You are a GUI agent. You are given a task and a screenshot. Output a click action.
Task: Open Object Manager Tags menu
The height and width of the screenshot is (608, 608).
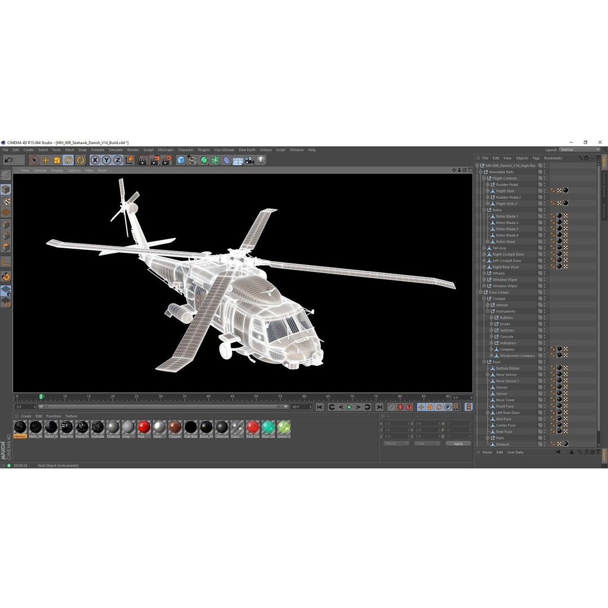point(536,158)
